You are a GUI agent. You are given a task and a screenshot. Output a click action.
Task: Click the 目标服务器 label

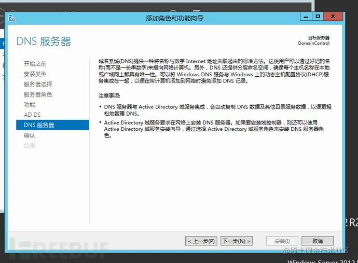click(319, 38)
